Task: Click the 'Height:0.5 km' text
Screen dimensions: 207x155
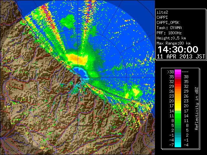Action: click(x=171, y=38)
